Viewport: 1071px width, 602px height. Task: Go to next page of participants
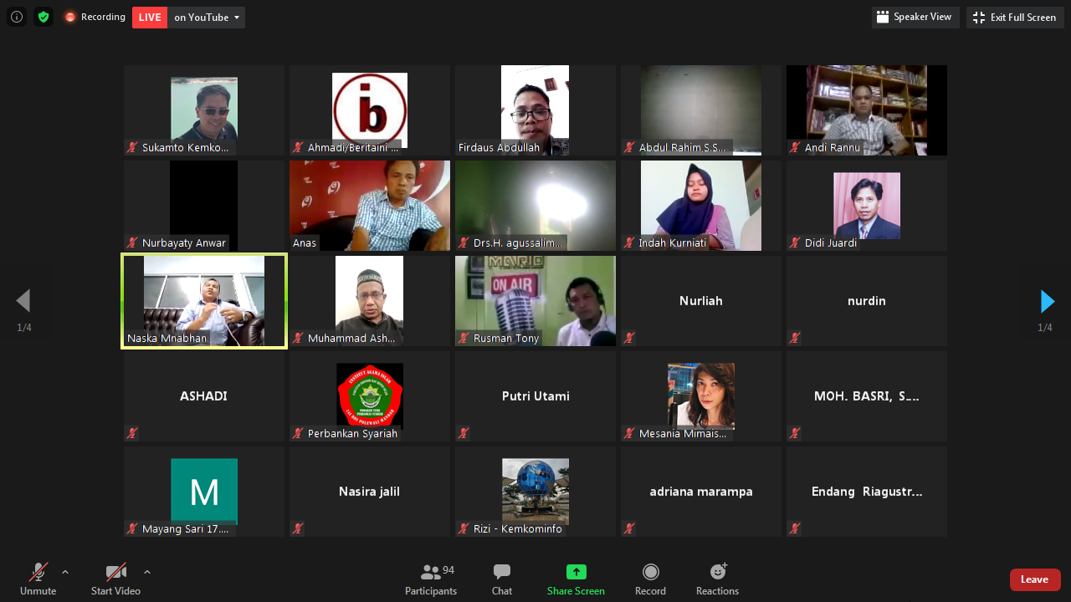click(x=1047, y=301)
